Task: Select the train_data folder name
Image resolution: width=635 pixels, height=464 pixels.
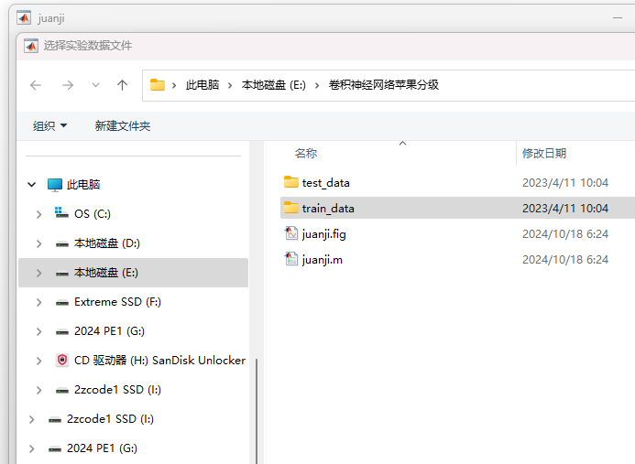Action: click(328, 209)
